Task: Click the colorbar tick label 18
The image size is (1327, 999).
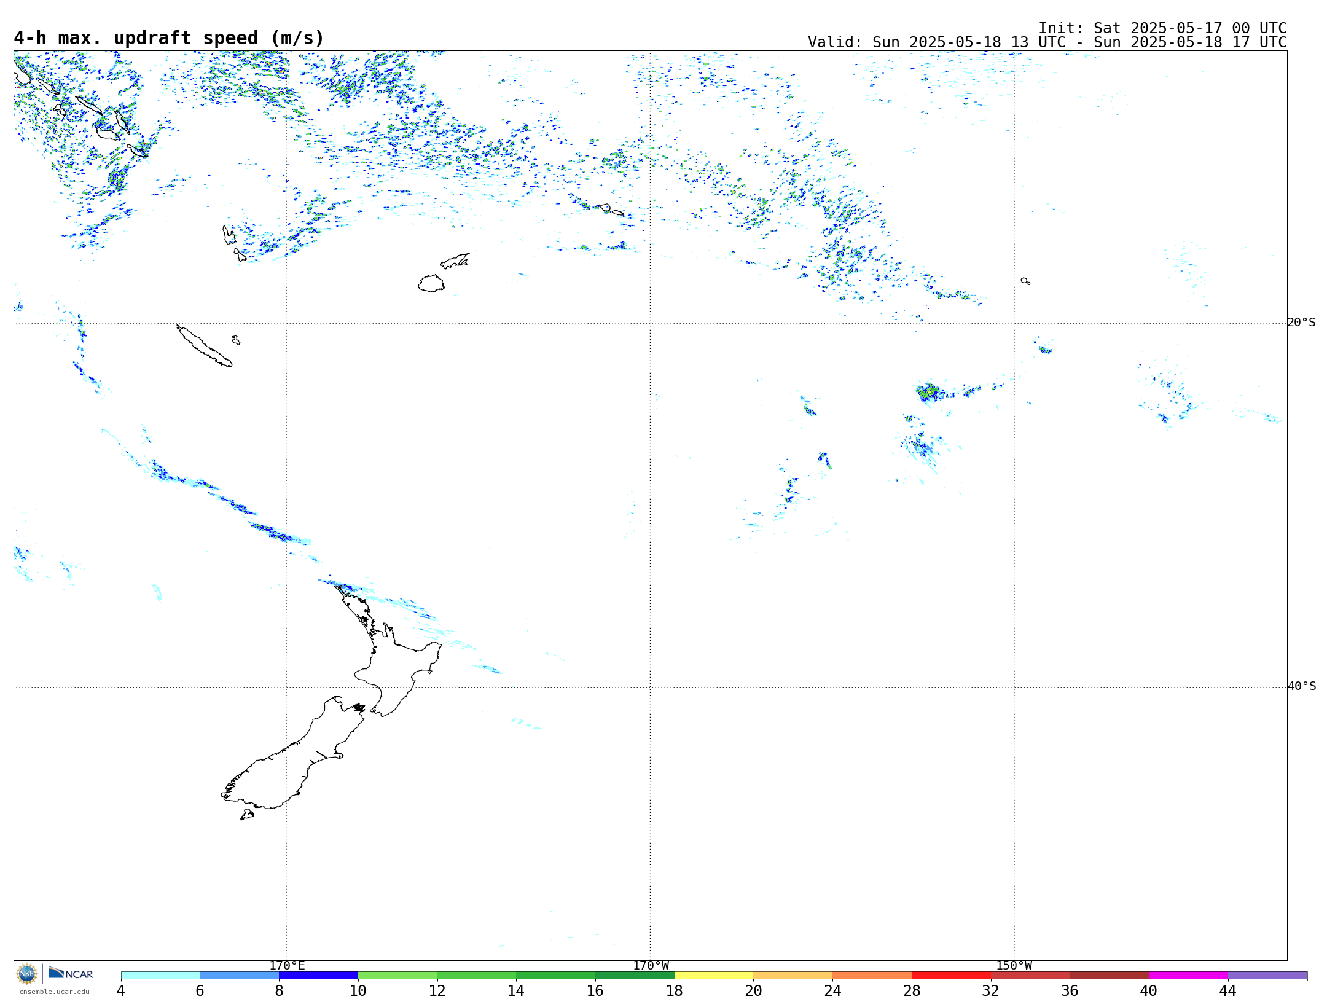Action: coord(675,990)
